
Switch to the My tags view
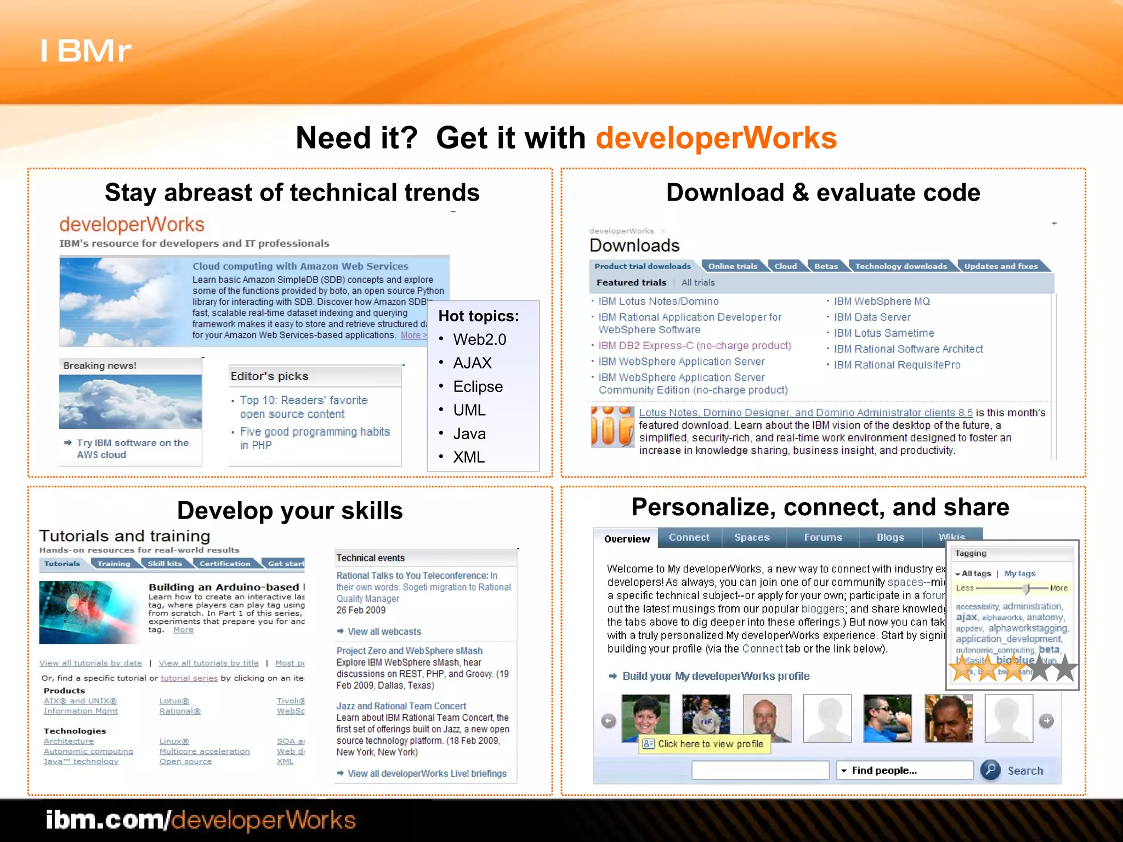click(1019, 573)
